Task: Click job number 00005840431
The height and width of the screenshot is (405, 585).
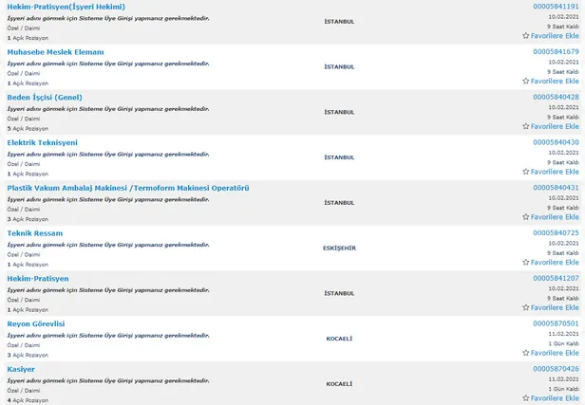Action: (556, 188)
